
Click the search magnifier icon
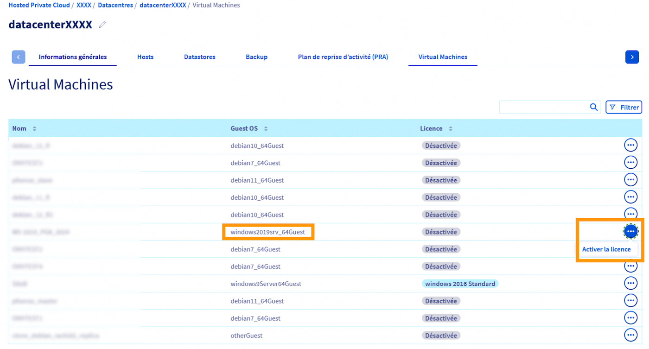coord(594,107)
